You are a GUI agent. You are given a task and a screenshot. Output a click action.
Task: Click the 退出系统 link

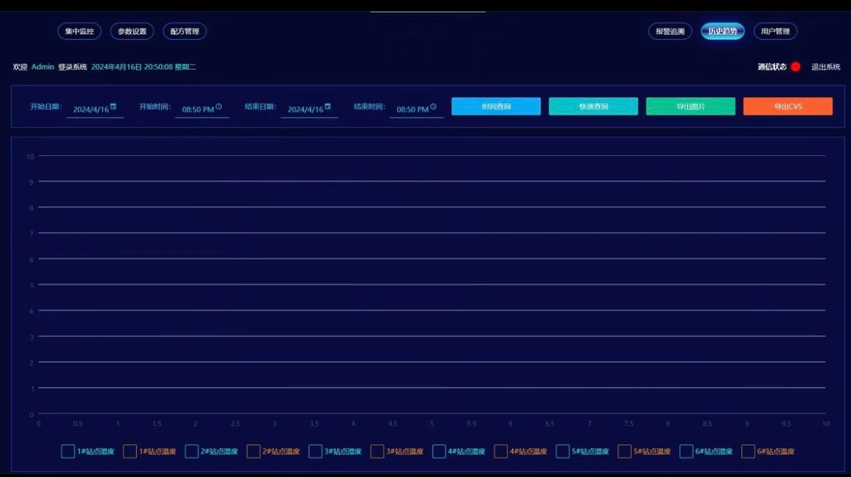coord(826,67)
